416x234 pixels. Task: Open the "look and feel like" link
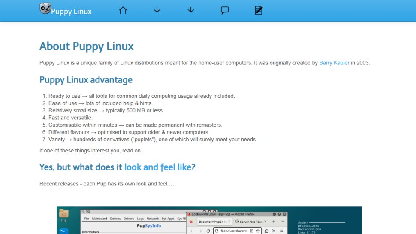tap(157, 167)
